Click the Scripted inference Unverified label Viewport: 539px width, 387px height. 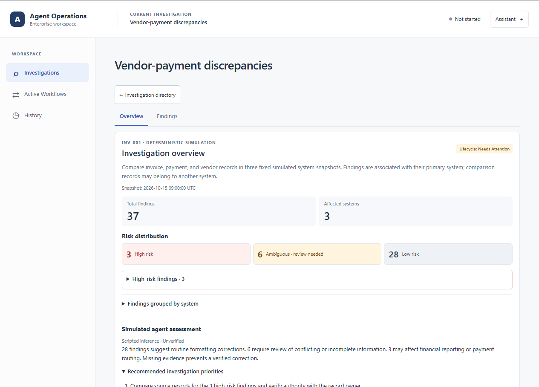(x=153, y=341)
